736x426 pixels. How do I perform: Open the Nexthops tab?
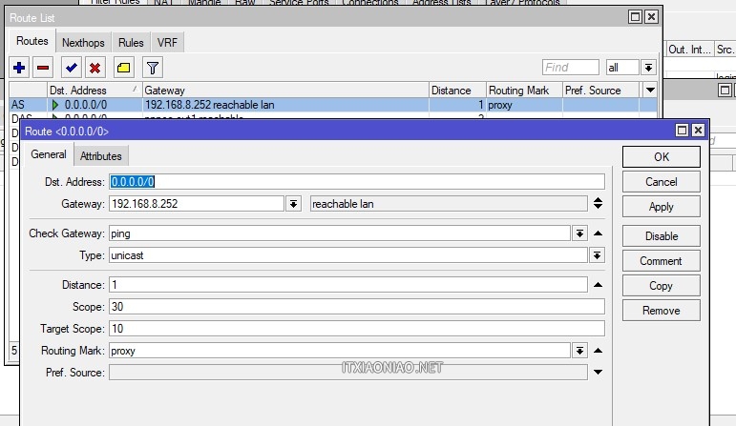click(83, 43)
